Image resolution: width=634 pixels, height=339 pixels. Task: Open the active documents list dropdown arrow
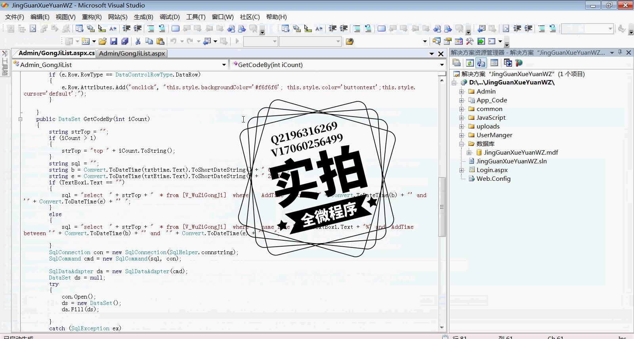(432, 54)
